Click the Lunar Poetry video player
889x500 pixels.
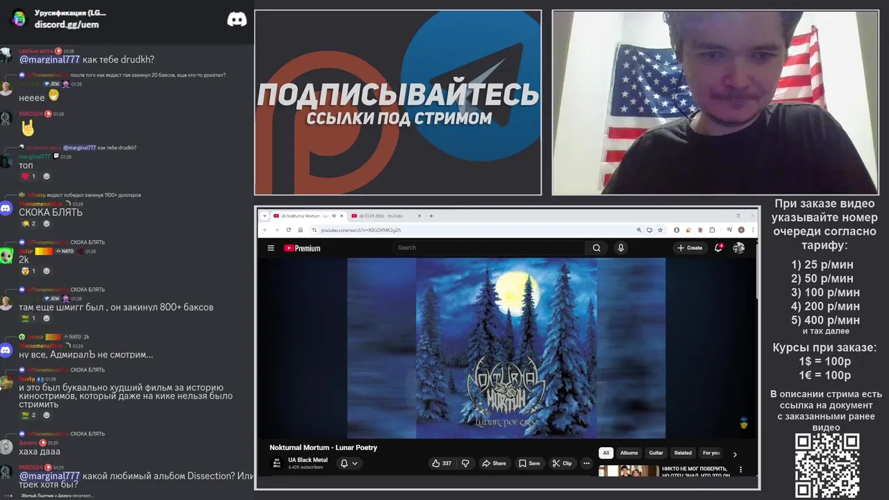point(506,348)
